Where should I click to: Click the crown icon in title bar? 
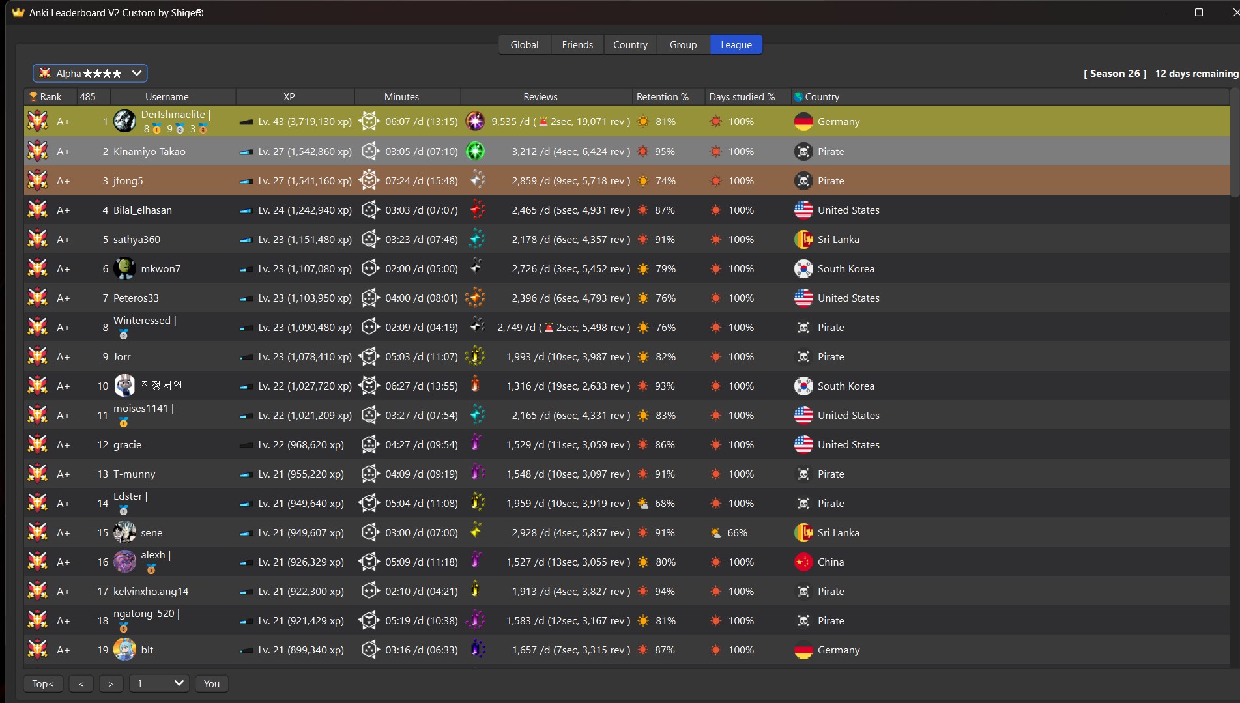[18, 12]
